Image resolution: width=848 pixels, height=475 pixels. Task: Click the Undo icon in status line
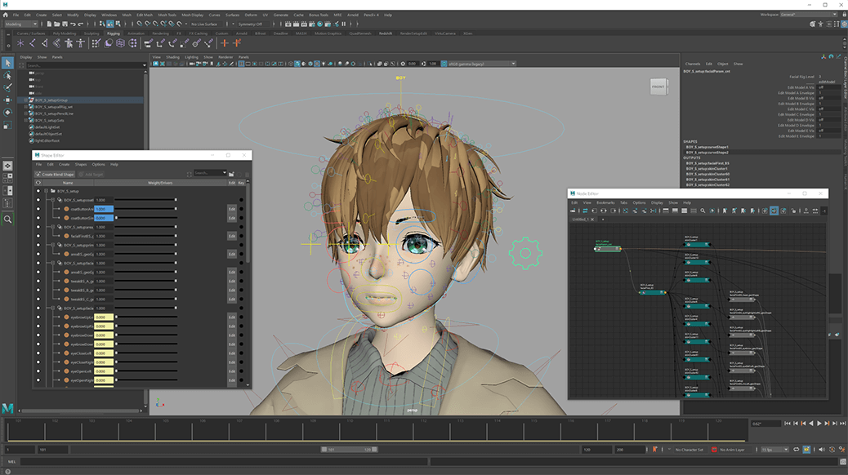click(73, 24)
